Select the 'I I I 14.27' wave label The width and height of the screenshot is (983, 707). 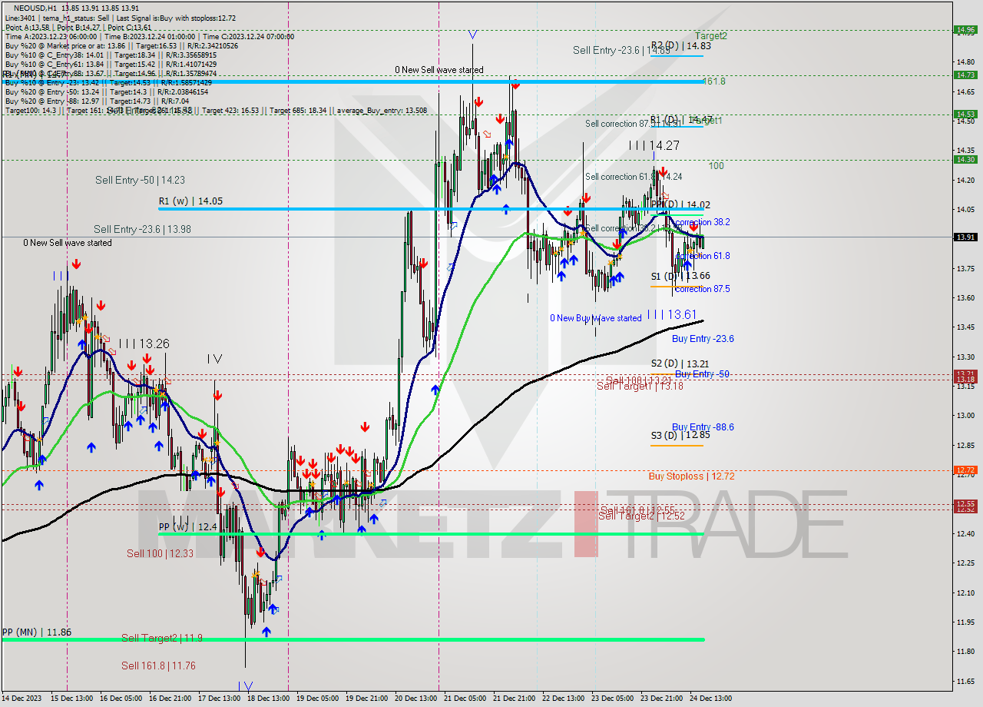tap(654, 145)
